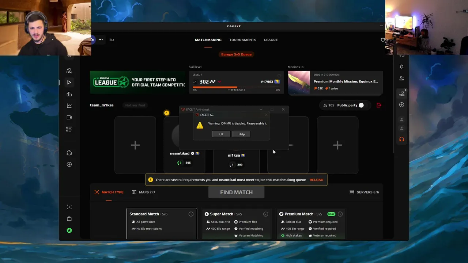Select the Play matchmaking icon in left sidebar

69,83
